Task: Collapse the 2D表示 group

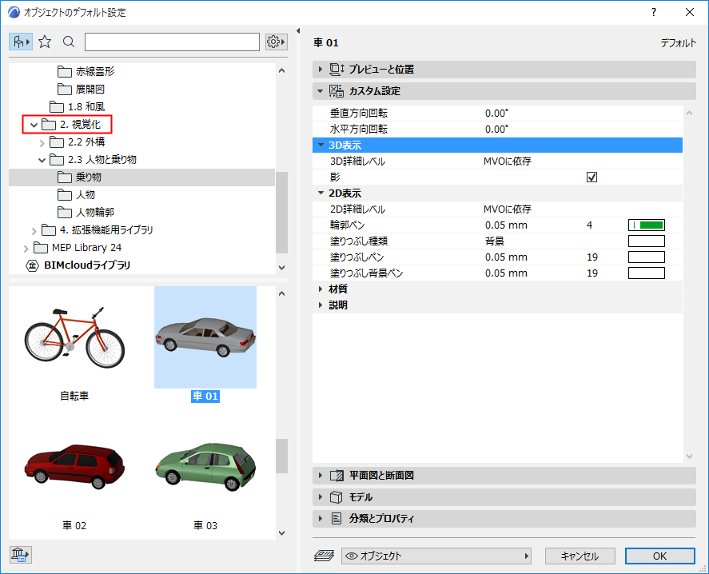Action: (321, 193)
